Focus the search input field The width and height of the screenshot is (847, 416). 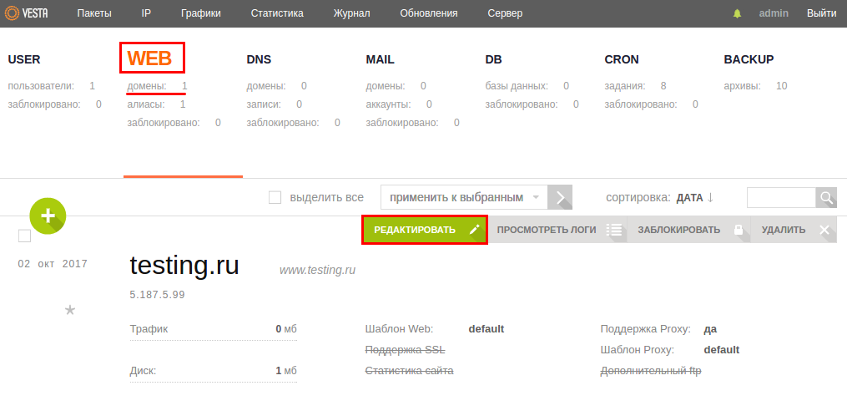coord(781,197)
